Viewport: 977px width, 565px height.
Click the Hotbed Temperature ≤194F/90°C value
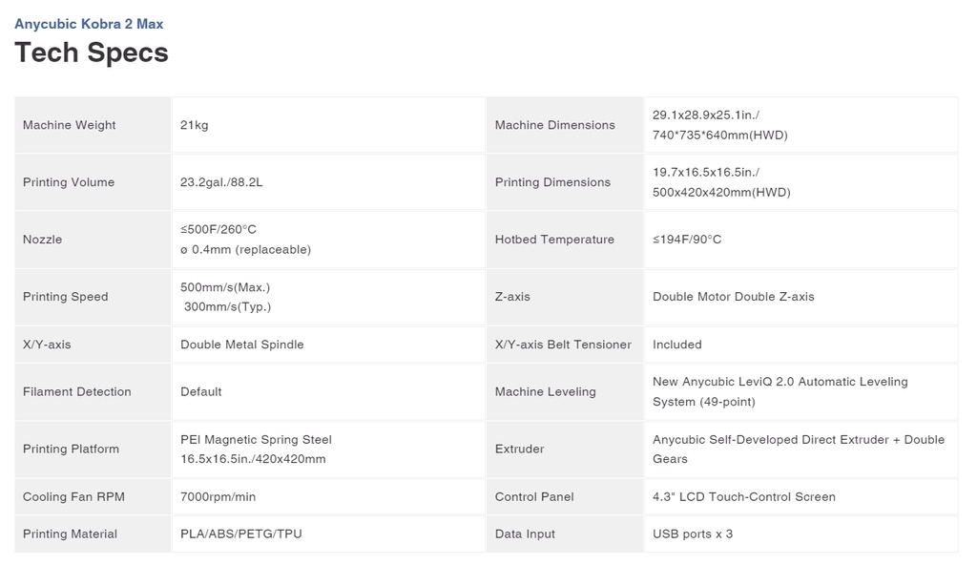687,240
